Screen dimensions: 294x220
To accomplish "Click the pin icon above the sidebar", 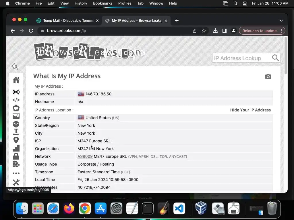I will tap(15, 66).
